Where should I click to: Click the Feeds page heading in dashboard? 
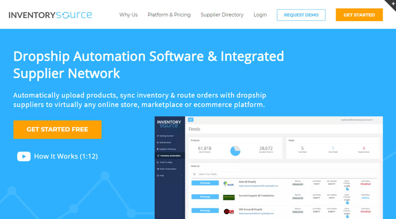[194, 129]
